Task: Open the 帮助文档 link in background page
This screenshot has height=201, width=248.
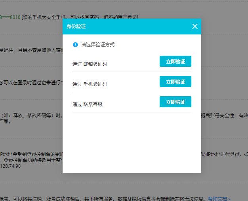Action: point(219,199)
